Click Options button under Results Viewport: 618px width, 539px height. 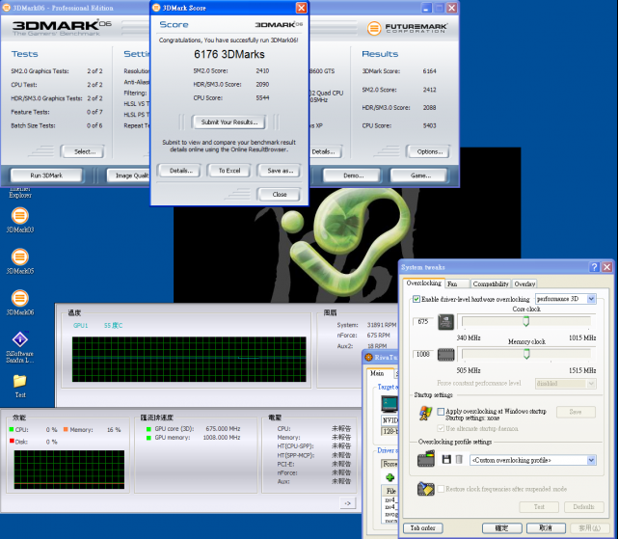pyautogui.click(x=428, y=151)
